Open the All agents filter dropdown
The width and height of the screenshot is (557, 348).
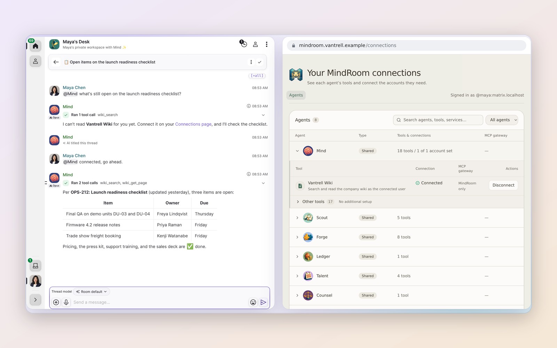click(502, 120)
